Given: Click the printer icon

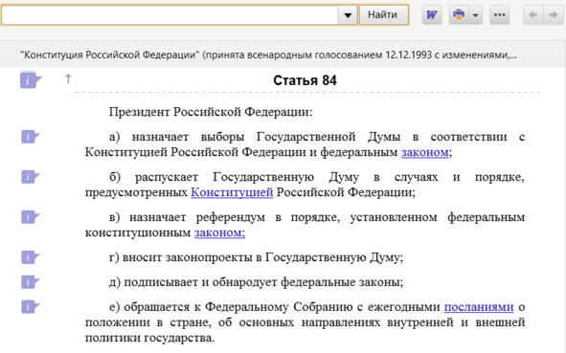Looking at the screenshot, I should 459,14.
